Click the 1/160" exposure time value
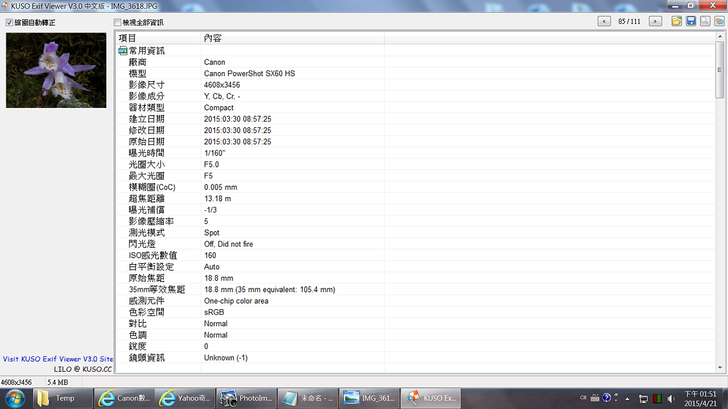 pos(215,153)
